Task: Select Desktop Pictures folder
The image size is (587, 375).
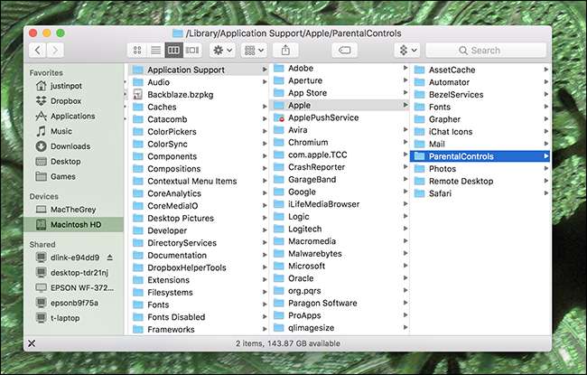Action: pos(199,219)
